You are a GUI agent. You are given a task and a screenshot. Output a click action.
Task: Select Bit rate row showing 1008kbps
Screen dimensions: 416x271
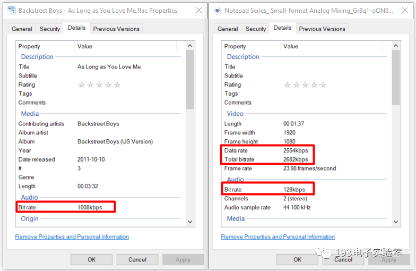(x=66, y=207)
